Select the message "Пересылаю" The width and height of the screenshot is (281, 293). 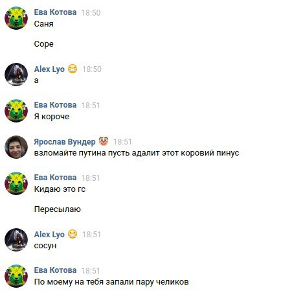(x=58, y=209)
